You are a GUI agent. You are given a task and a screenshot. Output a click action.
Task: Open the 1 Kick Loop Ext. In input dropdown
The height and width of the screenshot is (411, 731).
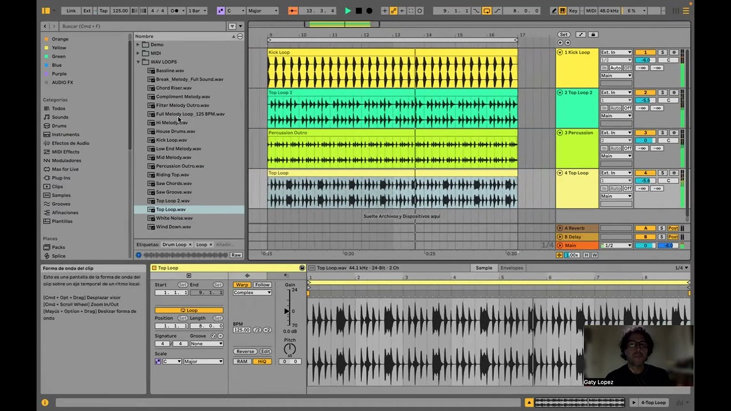click(x=616, y=53)
